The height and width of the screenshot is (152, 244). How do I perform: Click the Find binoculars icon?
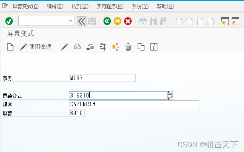click(153, 21)
